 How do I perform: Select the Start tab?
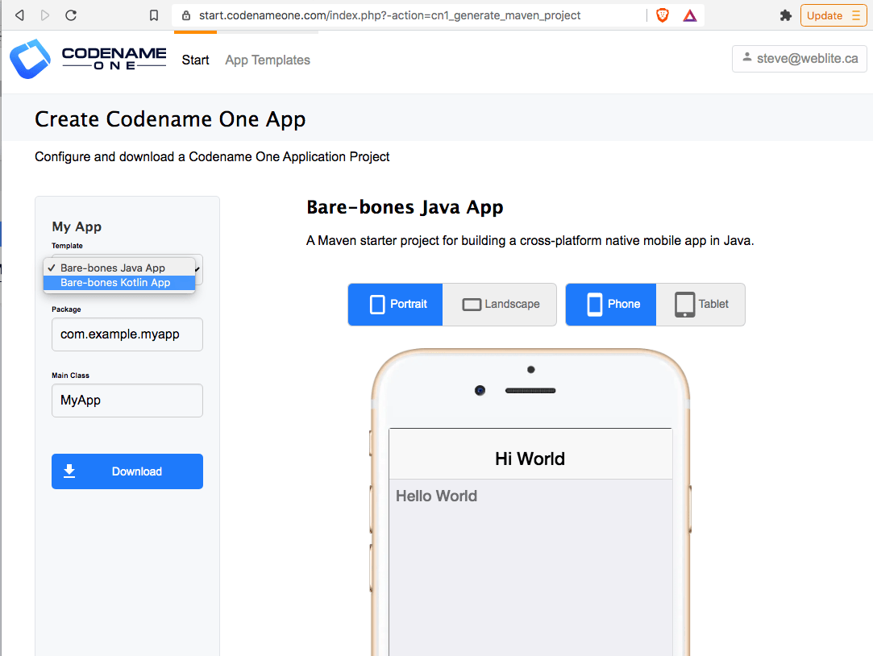coord(195,60)
